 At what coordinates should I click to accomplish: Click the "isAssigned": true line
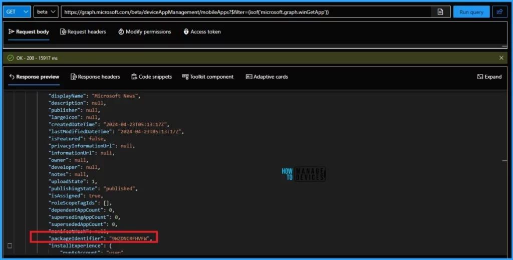[x=76, y=196]
